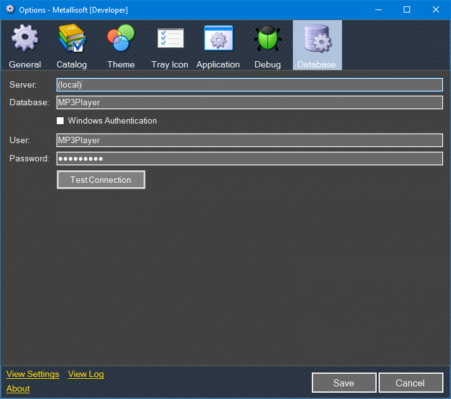451x399 pixels.
Task: Switch to the Tray Icon checklist section
Action: pos(170,39)
